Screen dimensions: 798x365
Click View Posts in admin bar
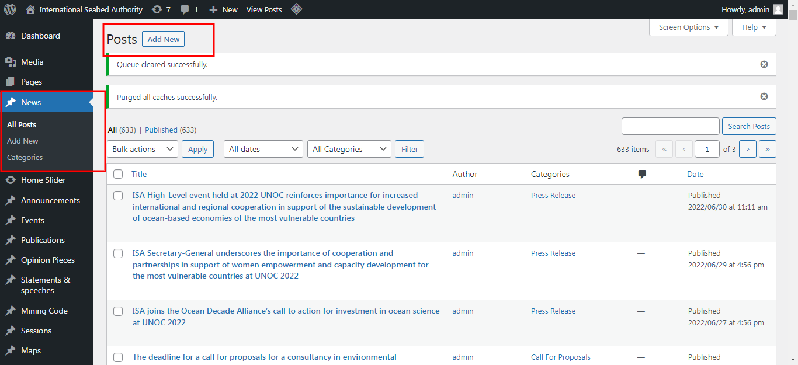click(264, 9)
